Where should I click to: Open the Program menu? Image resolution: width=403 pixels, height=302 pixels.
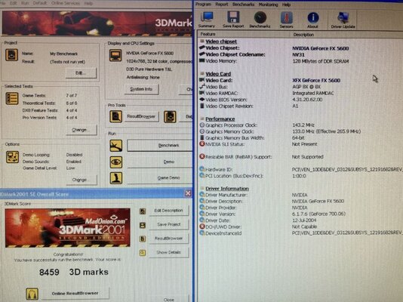pyautogui.click(x=203, y=5)
